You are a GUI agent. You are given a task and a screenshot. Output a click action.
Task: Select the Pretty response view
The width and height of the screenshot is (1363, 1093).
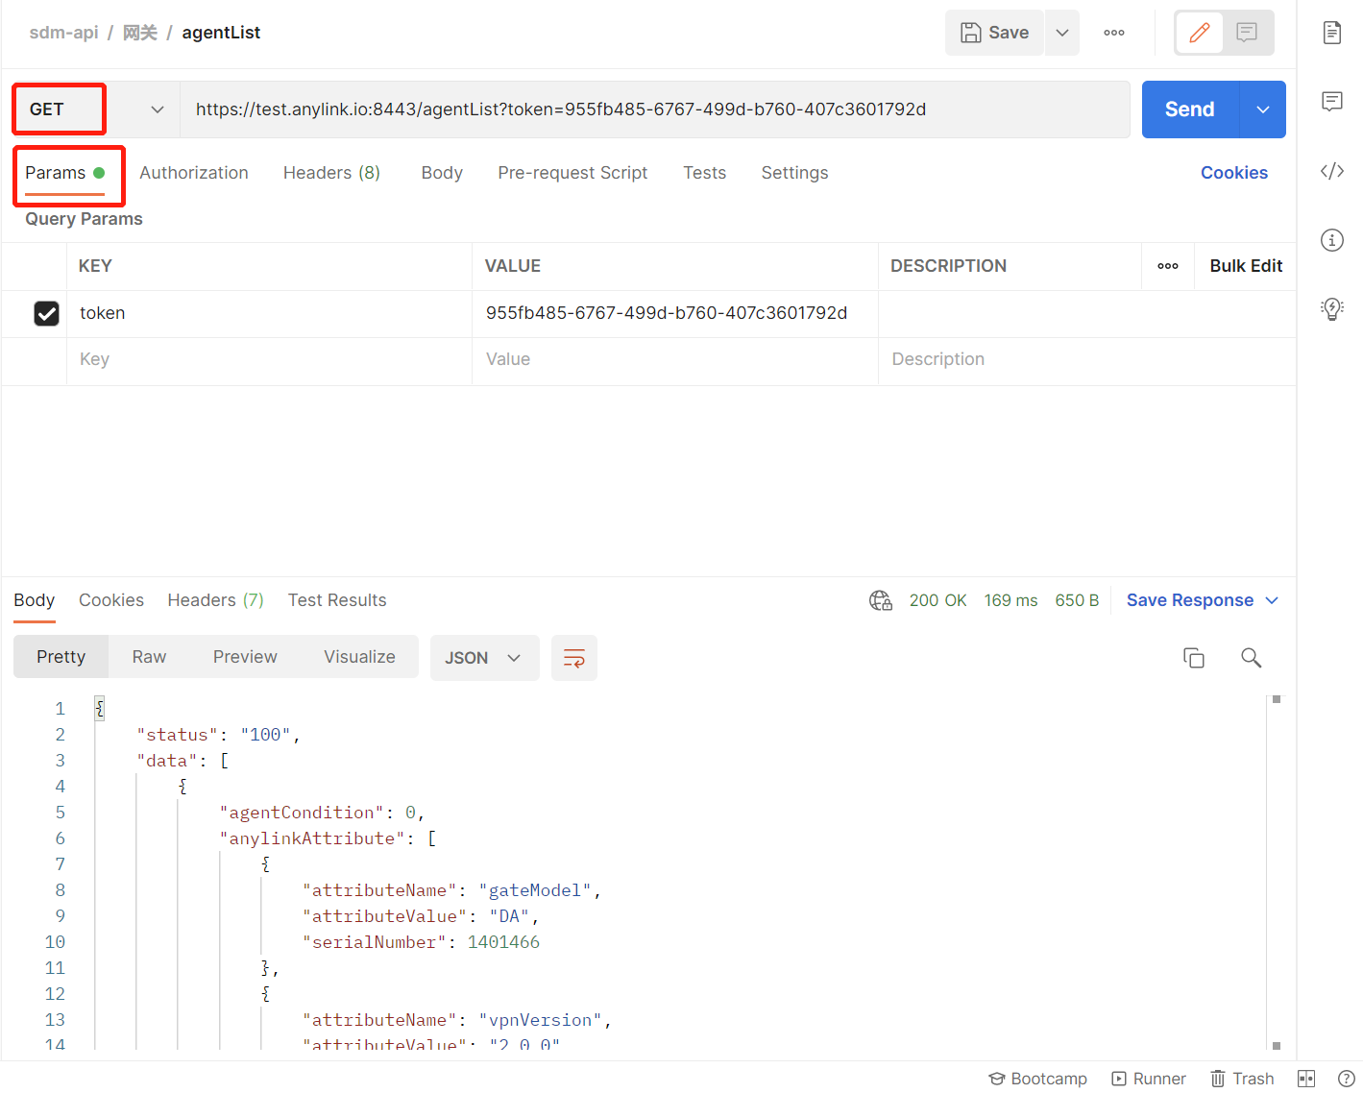(x=61, y=657)
